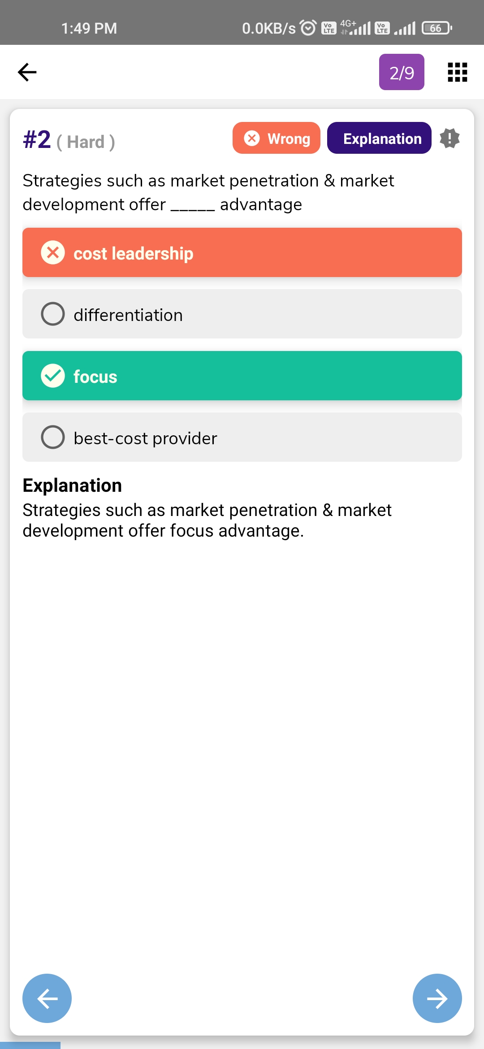Tap the focus correct answer option
Screen dimensions: 484x1049
coord(242,376)
